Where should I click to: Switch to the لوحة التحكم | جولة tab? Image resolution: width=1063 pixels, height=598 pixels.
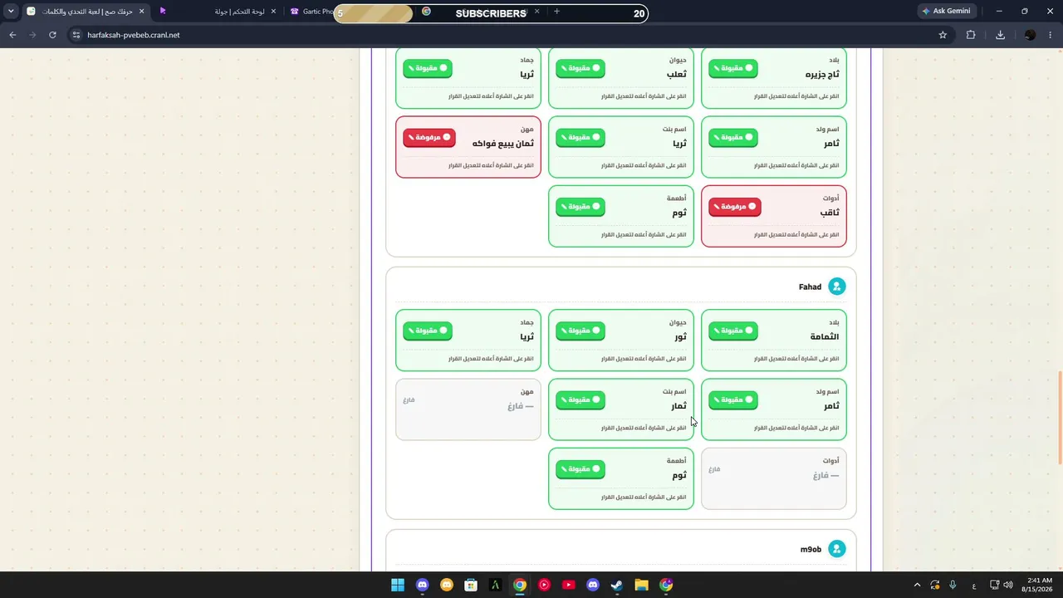(x=218, y=12)
